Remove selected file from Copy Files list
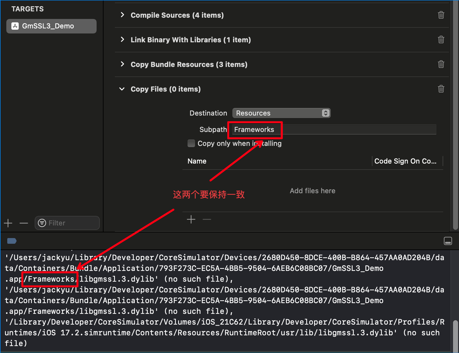Viewport: 459px width, 353px height. click(x=207, y=219)
